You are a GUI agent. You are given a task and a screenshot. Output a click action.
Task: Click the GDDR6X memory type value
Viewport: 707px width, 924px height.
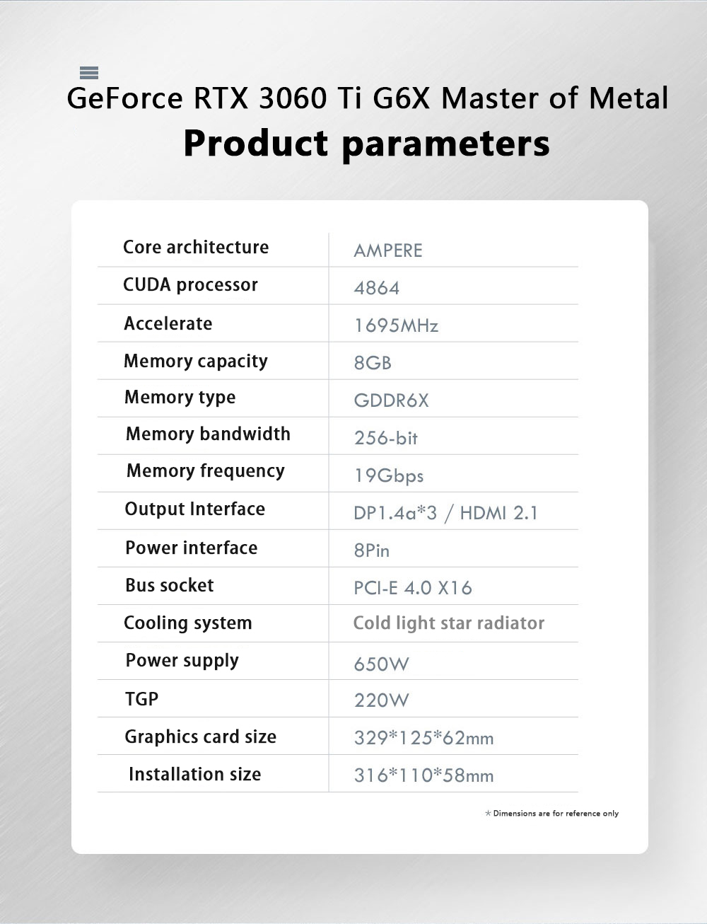pyautogui.click(x=391, y=400)
